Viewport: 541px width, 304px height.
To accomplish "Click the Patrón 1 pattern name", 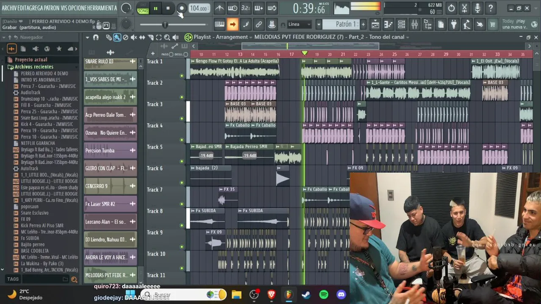I will coord(346,24).
